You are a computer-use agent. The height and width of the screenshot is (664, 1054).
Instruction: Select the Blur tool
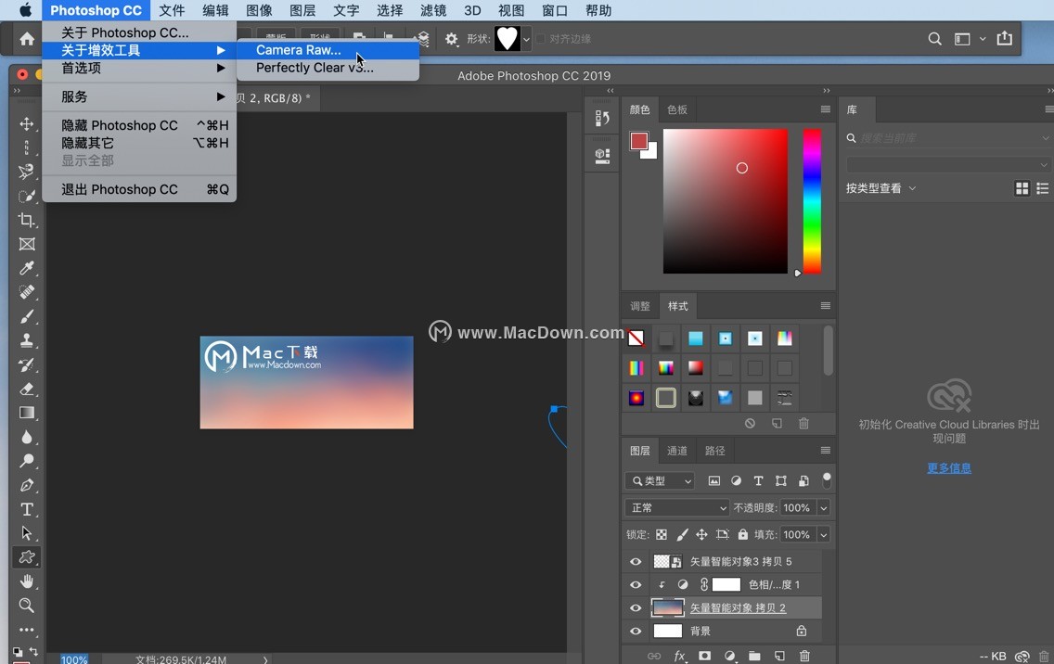pos(26,437)
